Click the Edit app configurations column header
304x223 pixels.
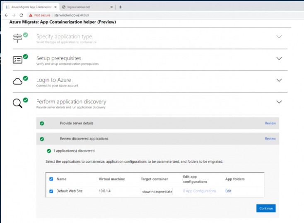point(195,179)
